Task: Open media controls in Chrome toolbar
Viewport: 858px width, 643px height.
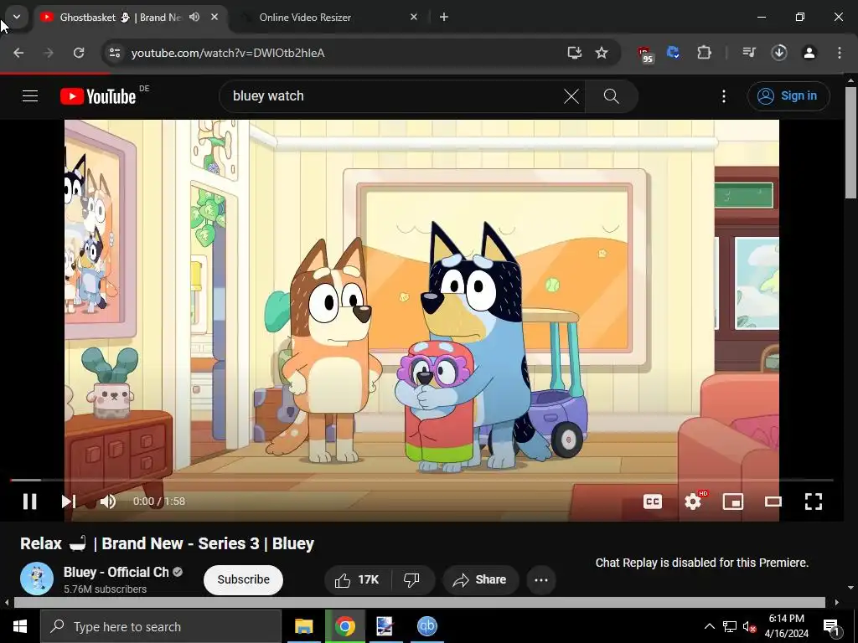Action: (749, 53)
